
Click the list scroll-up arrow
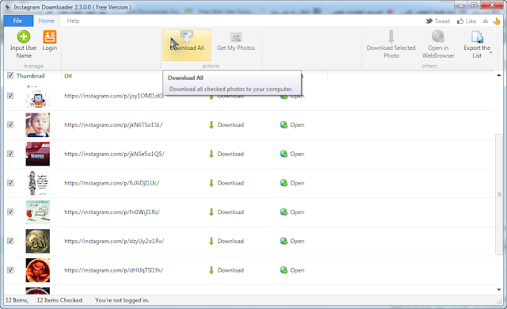click(x=498, y=75)
